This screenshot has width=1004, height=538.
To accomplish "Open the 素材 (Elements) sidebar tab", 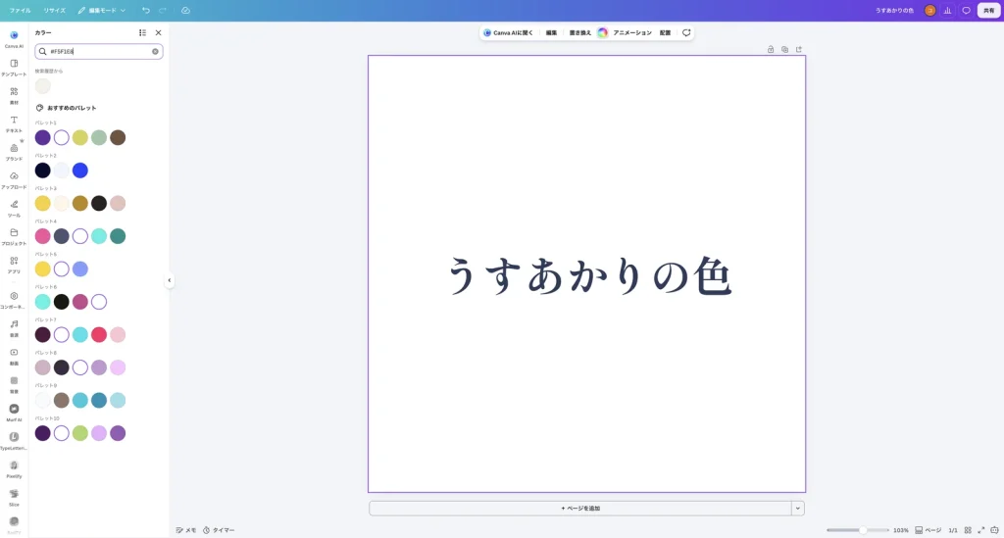I will 14,95.
